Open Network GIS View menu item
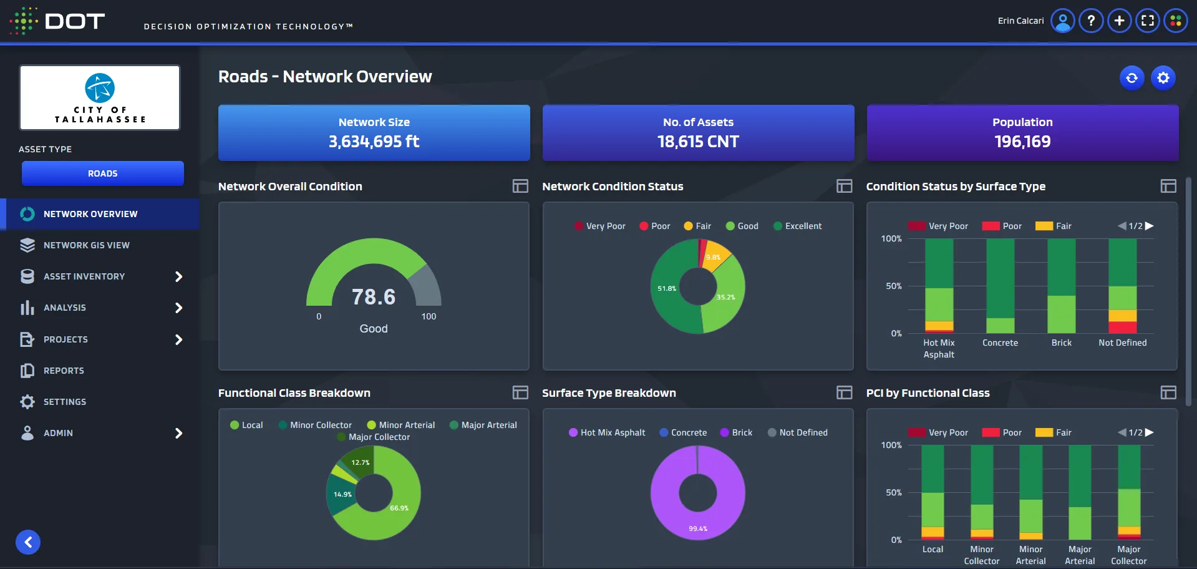Screen dimensions: 1197x569 (x=100, y=245)
